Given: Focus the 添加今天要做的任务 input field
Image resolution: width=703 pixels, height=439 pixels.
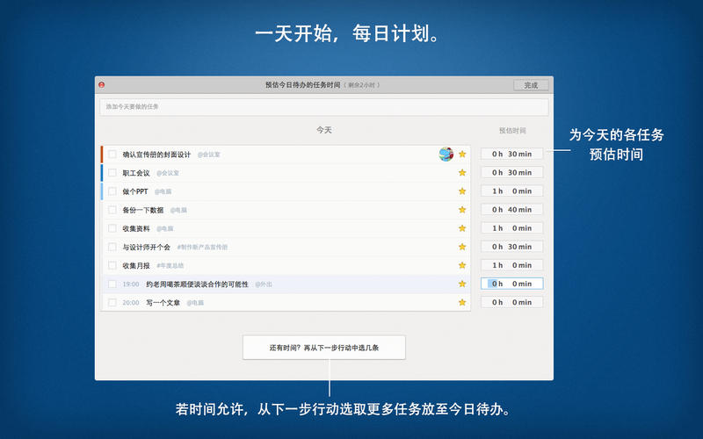Looking at the screenshot, I should pos(324,106).
